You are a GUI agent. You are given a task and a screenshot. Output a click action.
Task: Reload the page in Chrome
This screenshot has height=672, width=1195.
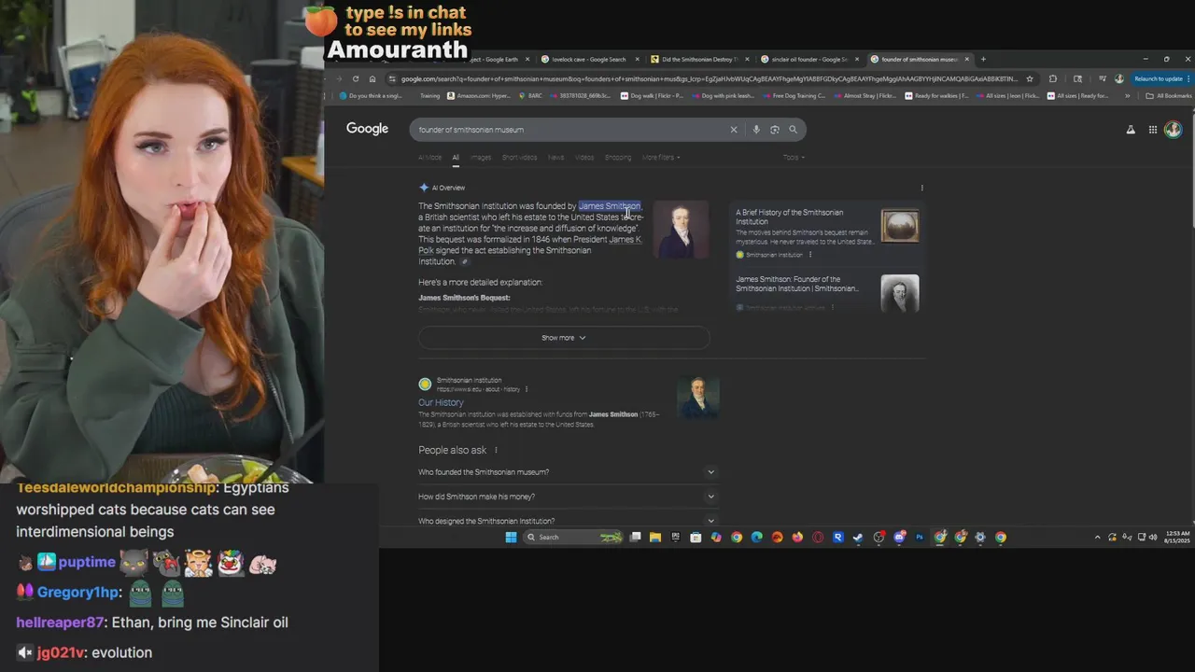(356, 78)
